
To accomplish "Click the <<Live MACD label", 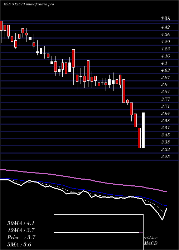I will pos(151,241).
